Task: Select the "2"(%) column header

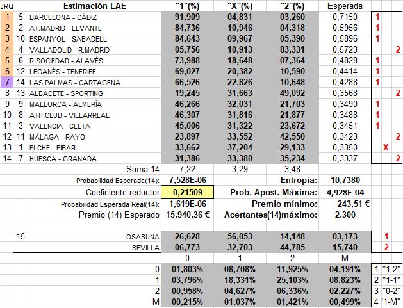Action: tap(293, 6)
